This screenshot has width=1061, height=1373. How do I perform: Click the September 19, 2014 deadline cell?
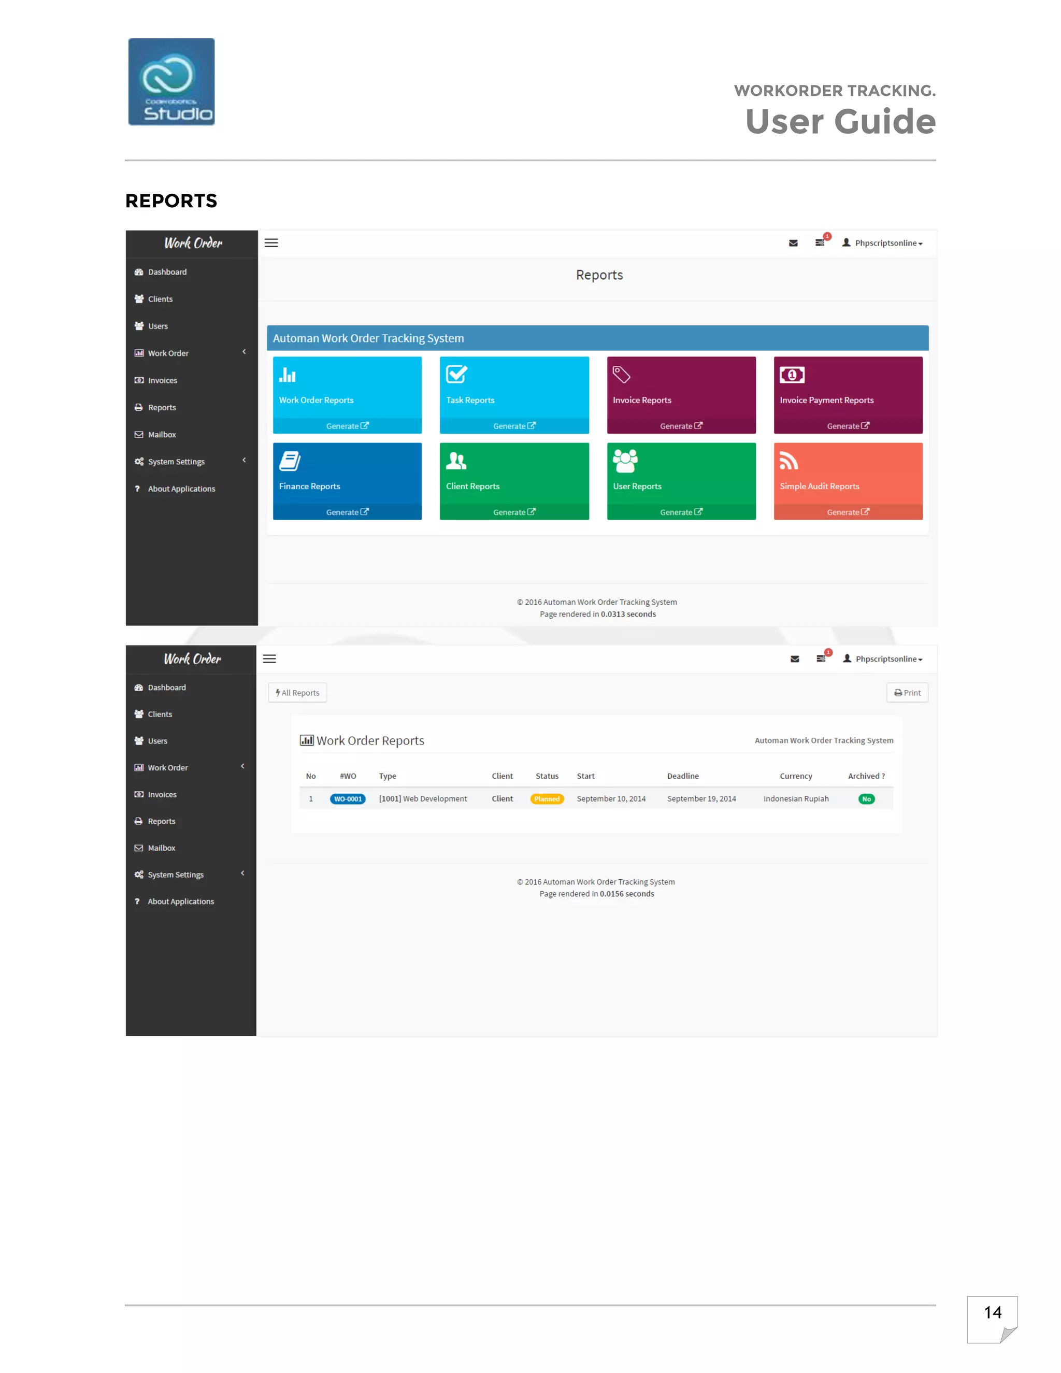pyautogui.click(x=701, y=799)
